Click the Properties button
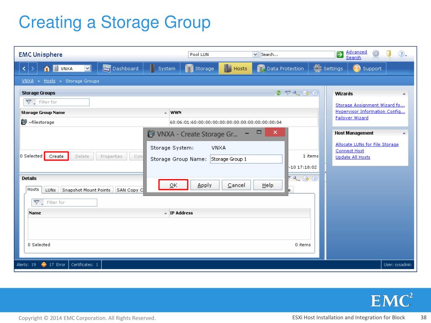 (x=111, y=156)
